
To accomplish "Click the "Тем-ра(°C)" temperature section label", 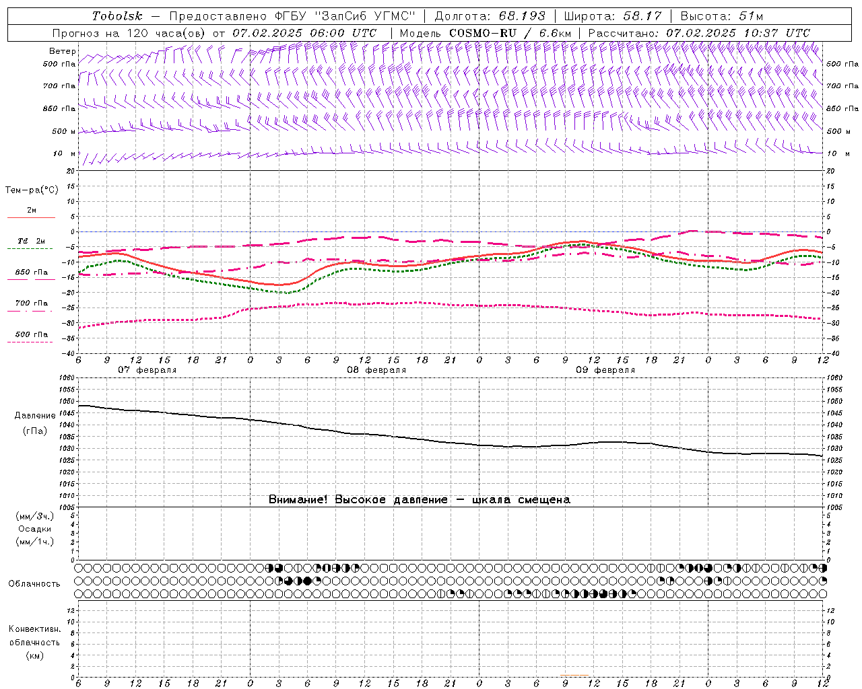I will (x=32, y=190).
